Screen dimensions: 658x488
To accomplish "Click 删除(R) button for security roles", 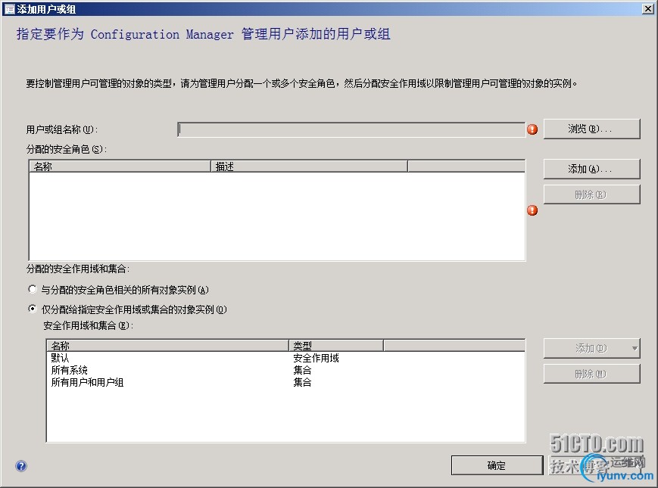I will click(591, 194).
